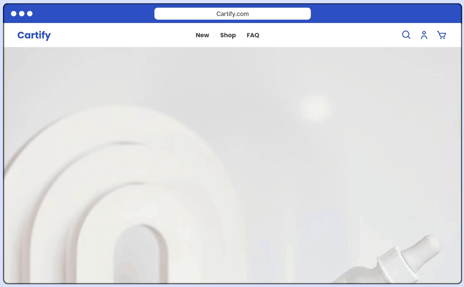This screenshot has height=287, width=464.
Task: Click the glowing light spot in banner
Action: 315,108
